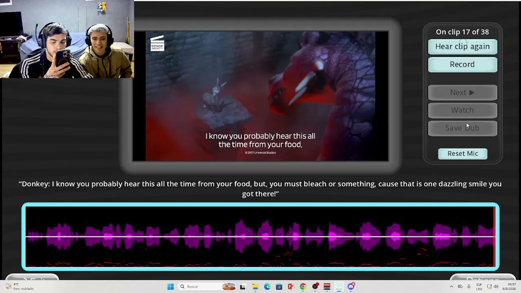Open the Windows Start menu
This screenshot has width=521, height=293.
point(171,286)
